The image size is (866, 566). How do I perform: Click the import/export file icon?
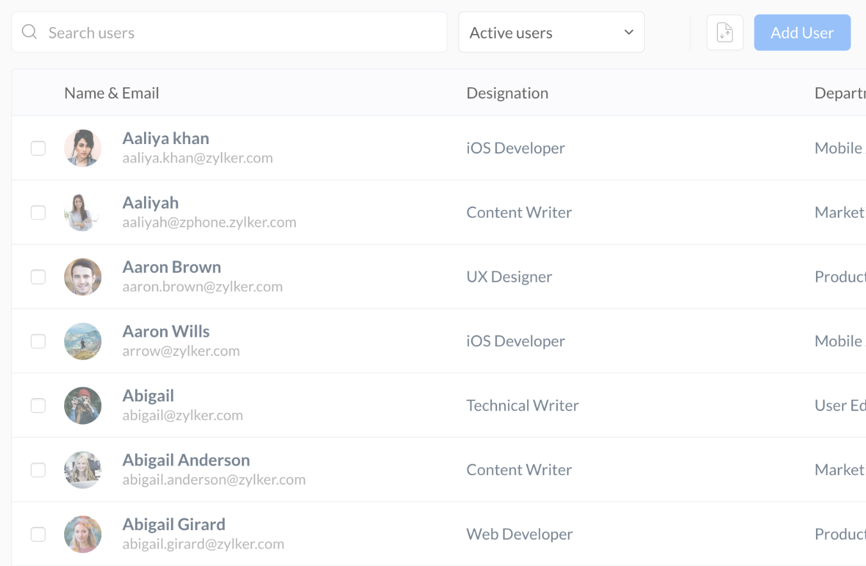tap(724, 33)
